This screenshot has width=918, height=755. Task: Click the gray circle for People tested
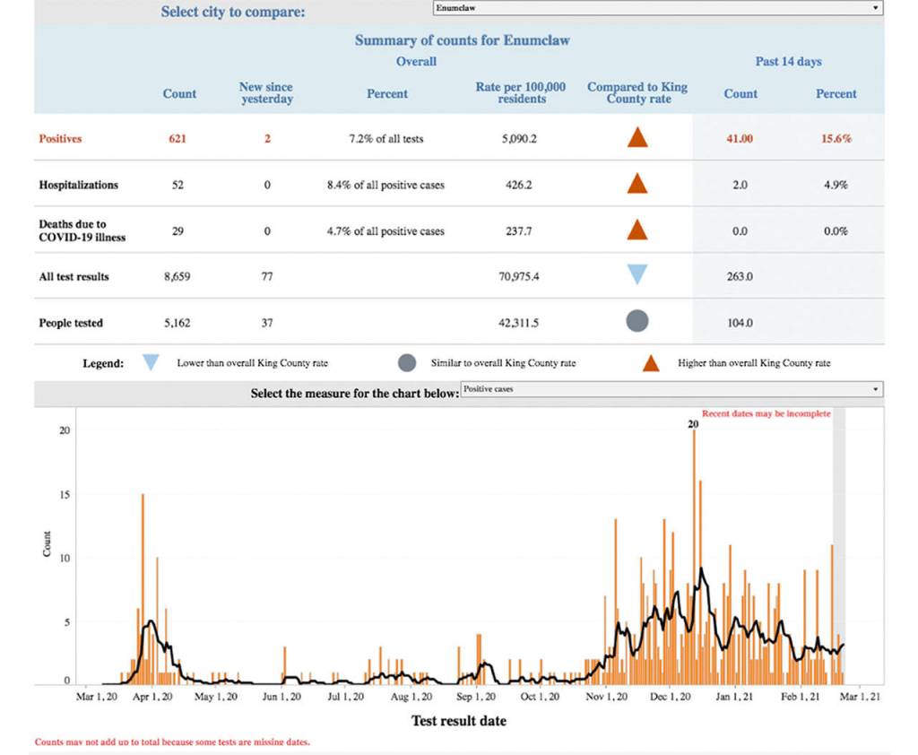coord(637,322)
